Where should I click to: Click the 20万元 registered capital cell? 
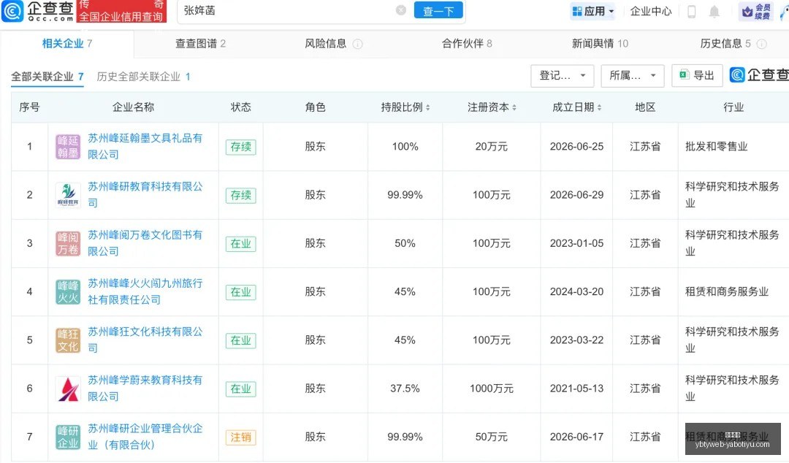492,147
